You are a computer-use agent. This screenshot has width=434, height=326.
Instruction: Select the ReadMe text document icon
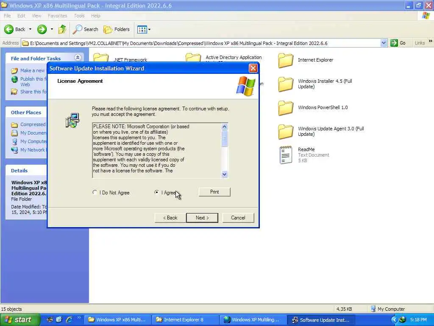tap(286, 155)
